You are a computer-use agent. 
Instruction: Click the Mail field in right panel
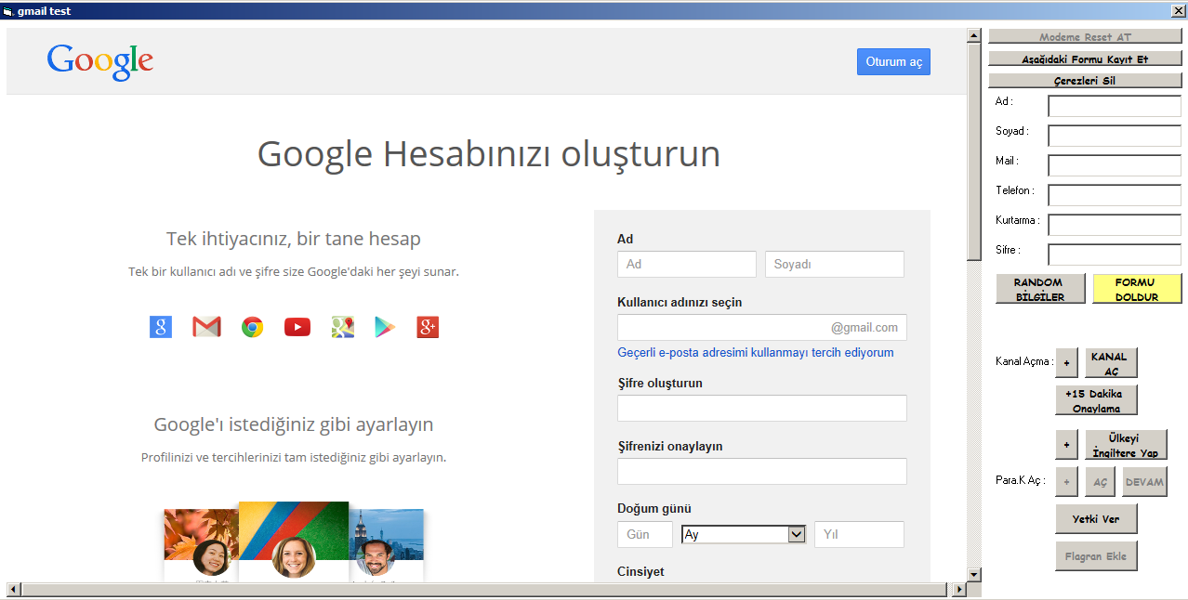[x=1115, y=165]
